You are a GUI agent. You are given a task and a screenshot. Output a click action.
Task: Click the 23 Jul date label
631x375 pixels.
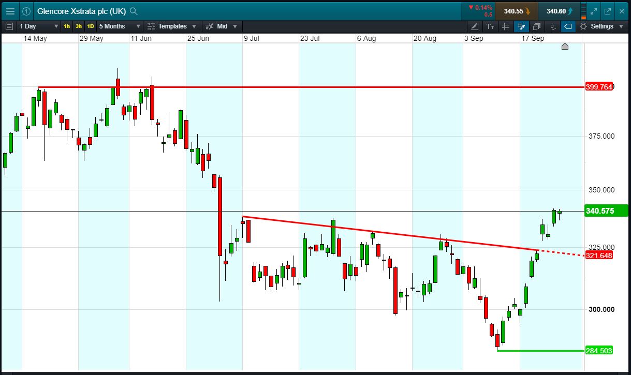pos(311,39)
